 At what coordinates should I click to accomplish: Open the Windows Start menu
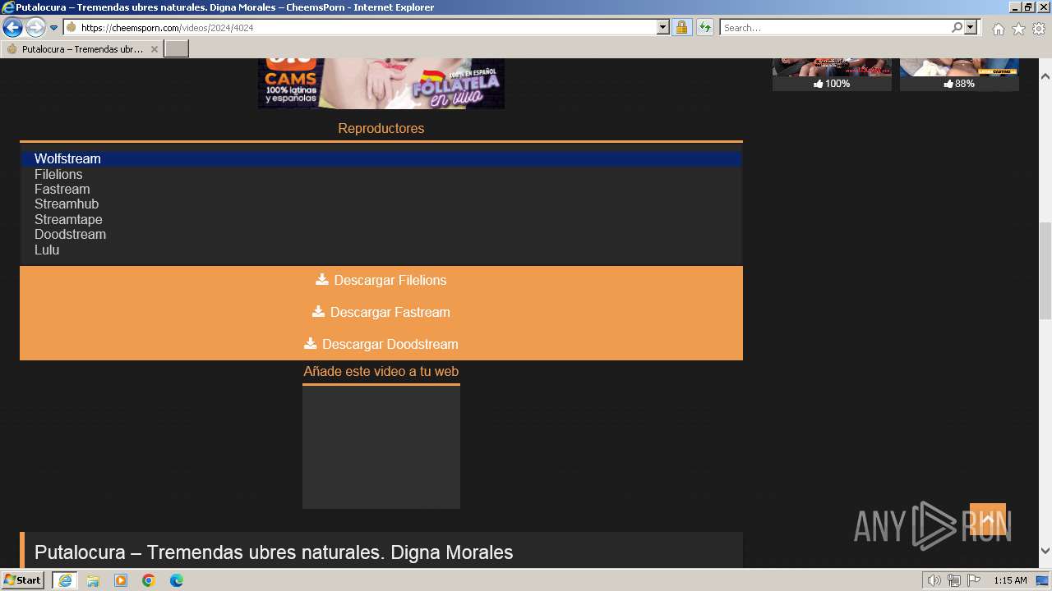pos(22,580)
